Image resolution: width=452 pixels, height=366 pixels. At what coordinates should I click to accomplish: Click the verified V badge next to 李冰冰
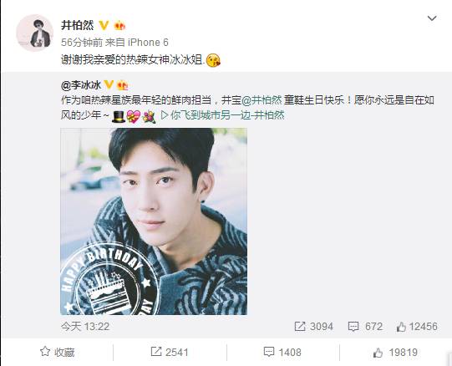(x=109, y=85)
